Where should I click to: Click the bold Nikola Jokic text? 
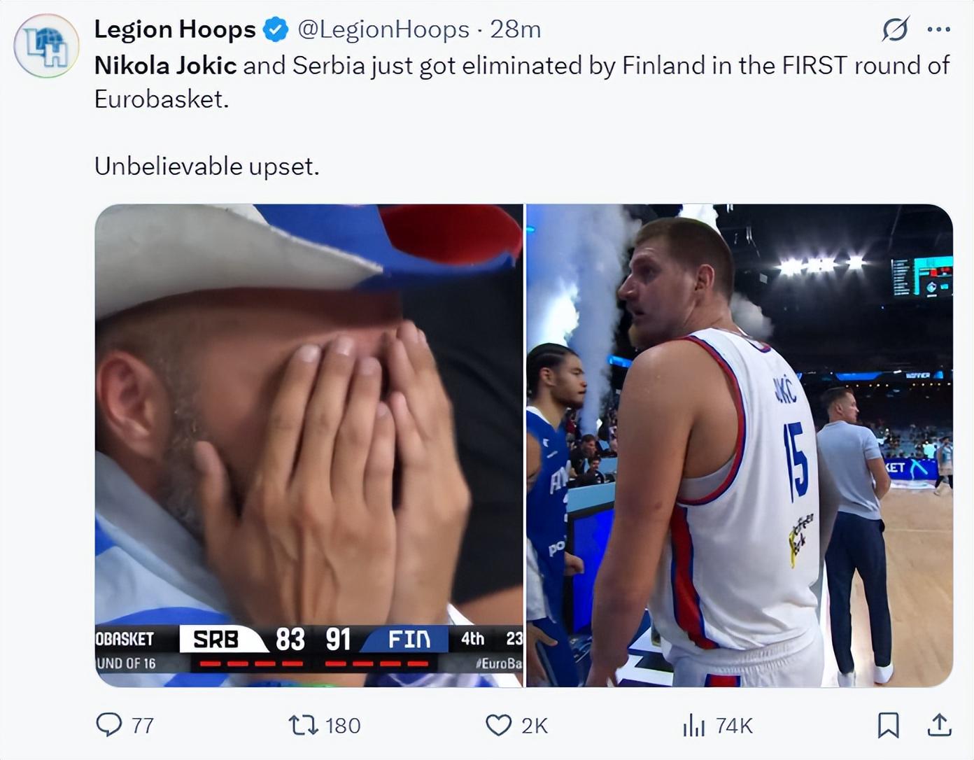tap(165, 66)
